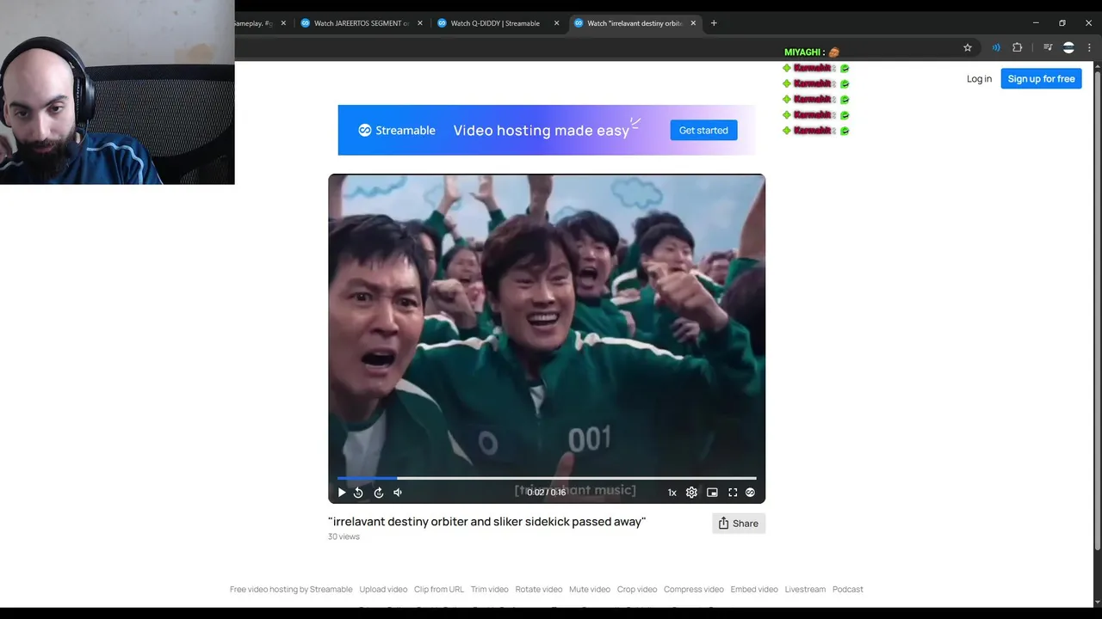1102x619 pixels.
Task: Switch to Watch JAREERTOS SEGMENT tab
Action: (361, 23)
